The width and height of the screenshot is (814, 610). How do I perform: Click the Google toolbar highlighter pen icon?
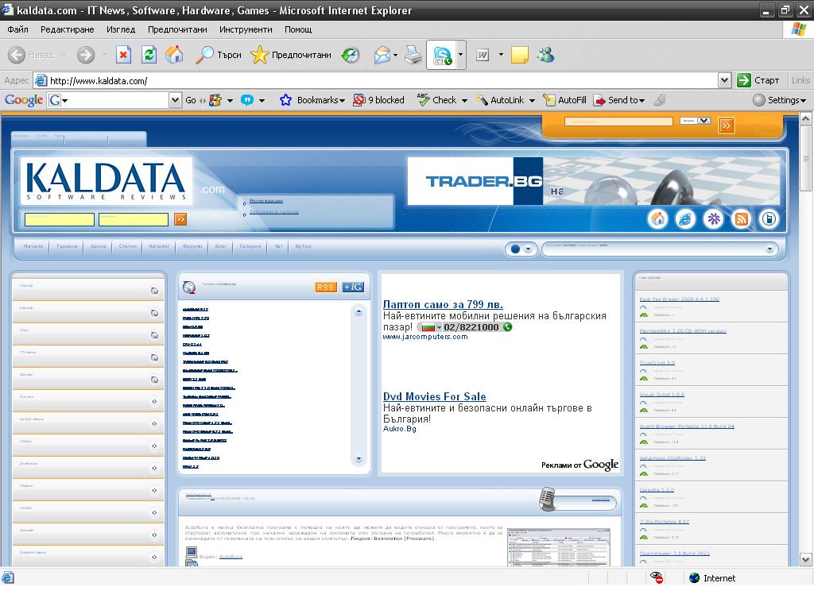click(x=660, y=100)
